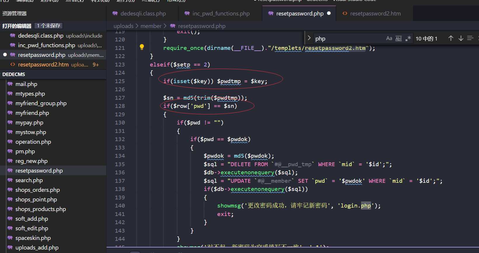Open reg_new.php in the file tree
This screenshot has height=253, width=479.
(x=53, y=161)
